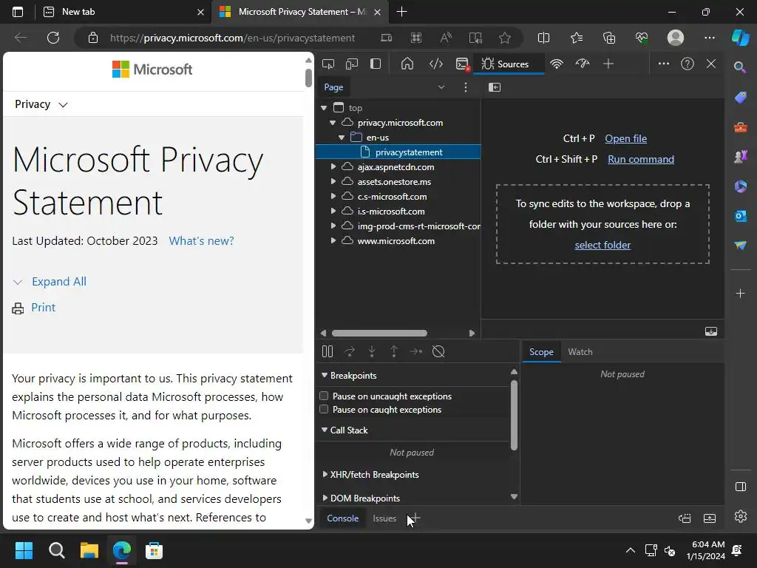757x568 pixels.
Task: Open navigator More options kebab menu
Action: coord(466,87)
